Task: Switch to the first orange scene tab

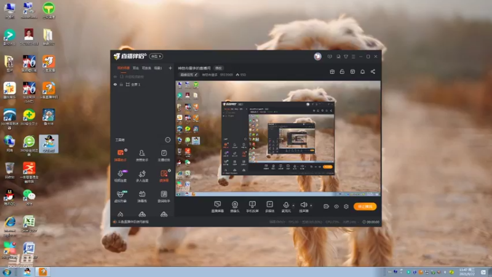Action: 124,68
